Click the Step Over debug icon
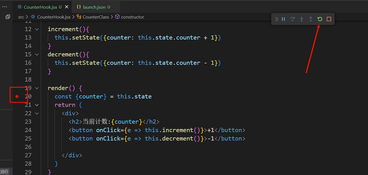The height and width of the screenshot is (175, 368). coord(292,19)
